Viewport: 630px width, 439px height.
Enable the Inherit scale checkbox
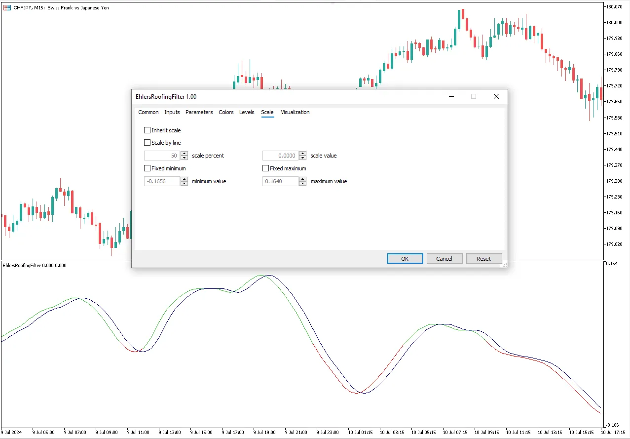click(147, 130)
